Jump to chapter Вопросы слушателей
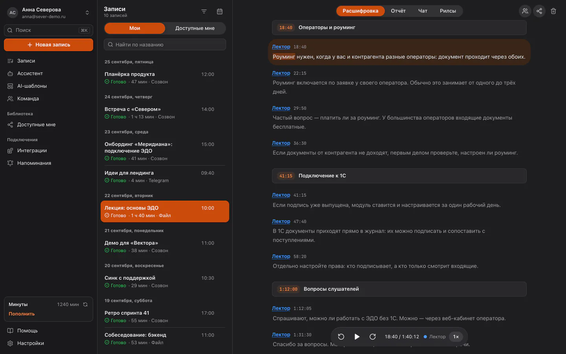Screen dimensions: 566x354 [399, 289]
